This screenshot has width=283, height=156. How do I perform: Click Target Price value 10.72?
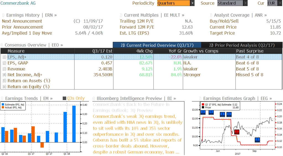click(276, 33)
